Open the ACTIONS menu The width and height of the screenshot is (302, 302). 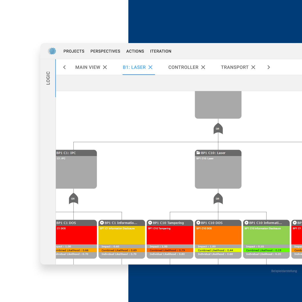[x=135, y=51]
